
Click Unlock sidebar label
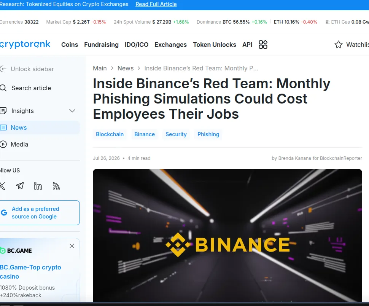pos(32,69)
